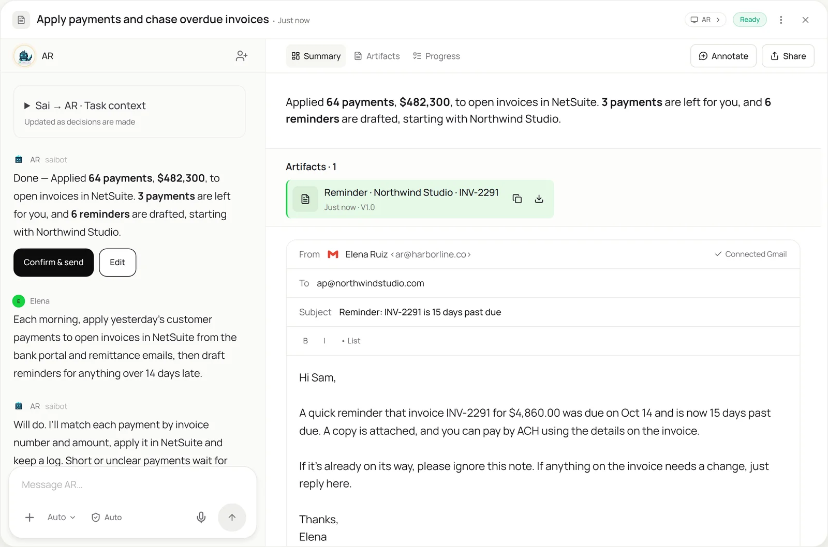Click the Message AR input field
The height and width of the screenshot is (547, 828).
(x=132, y=485)
